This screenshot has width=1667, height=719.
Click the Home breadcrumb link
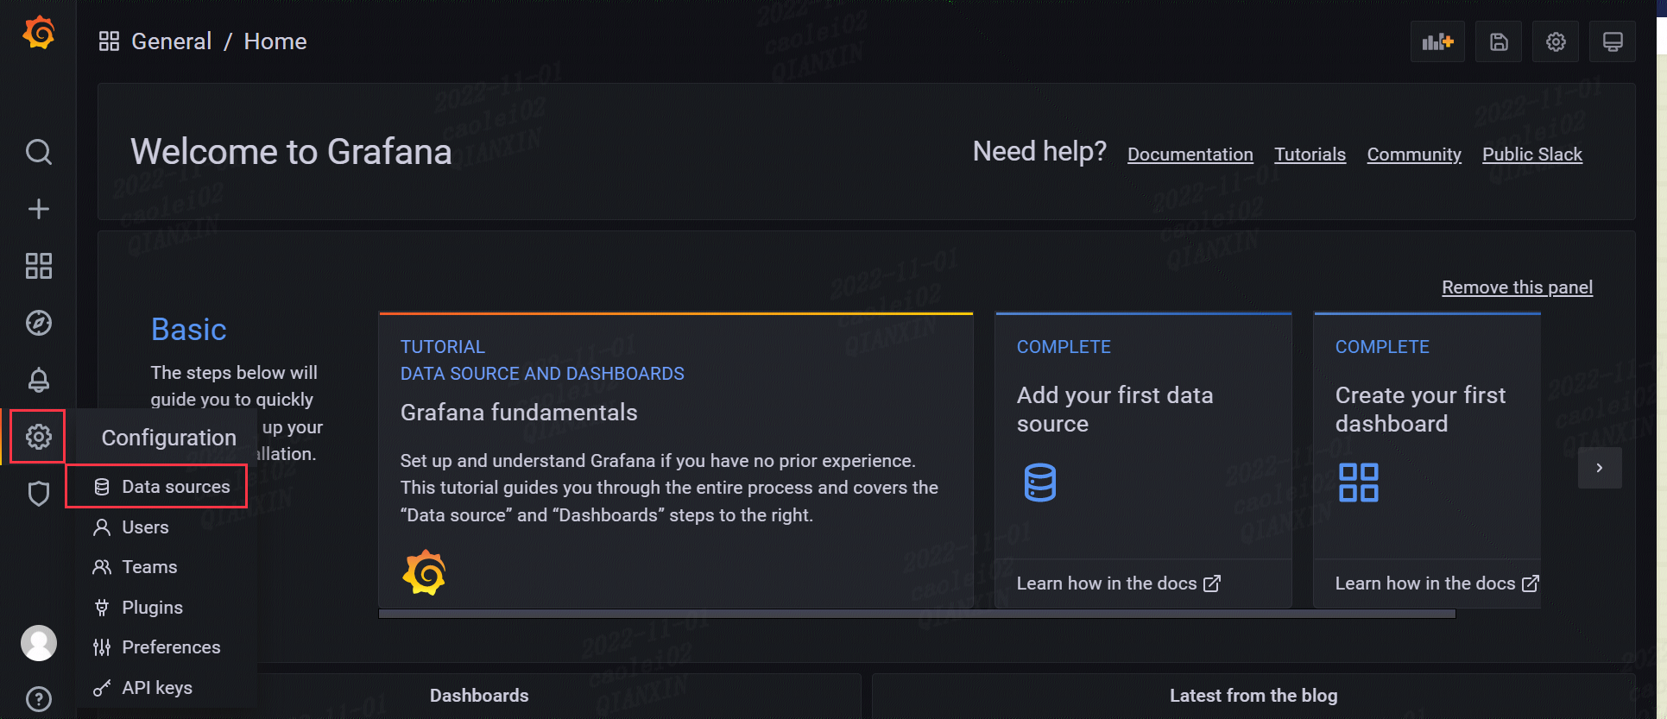(275, 41)
